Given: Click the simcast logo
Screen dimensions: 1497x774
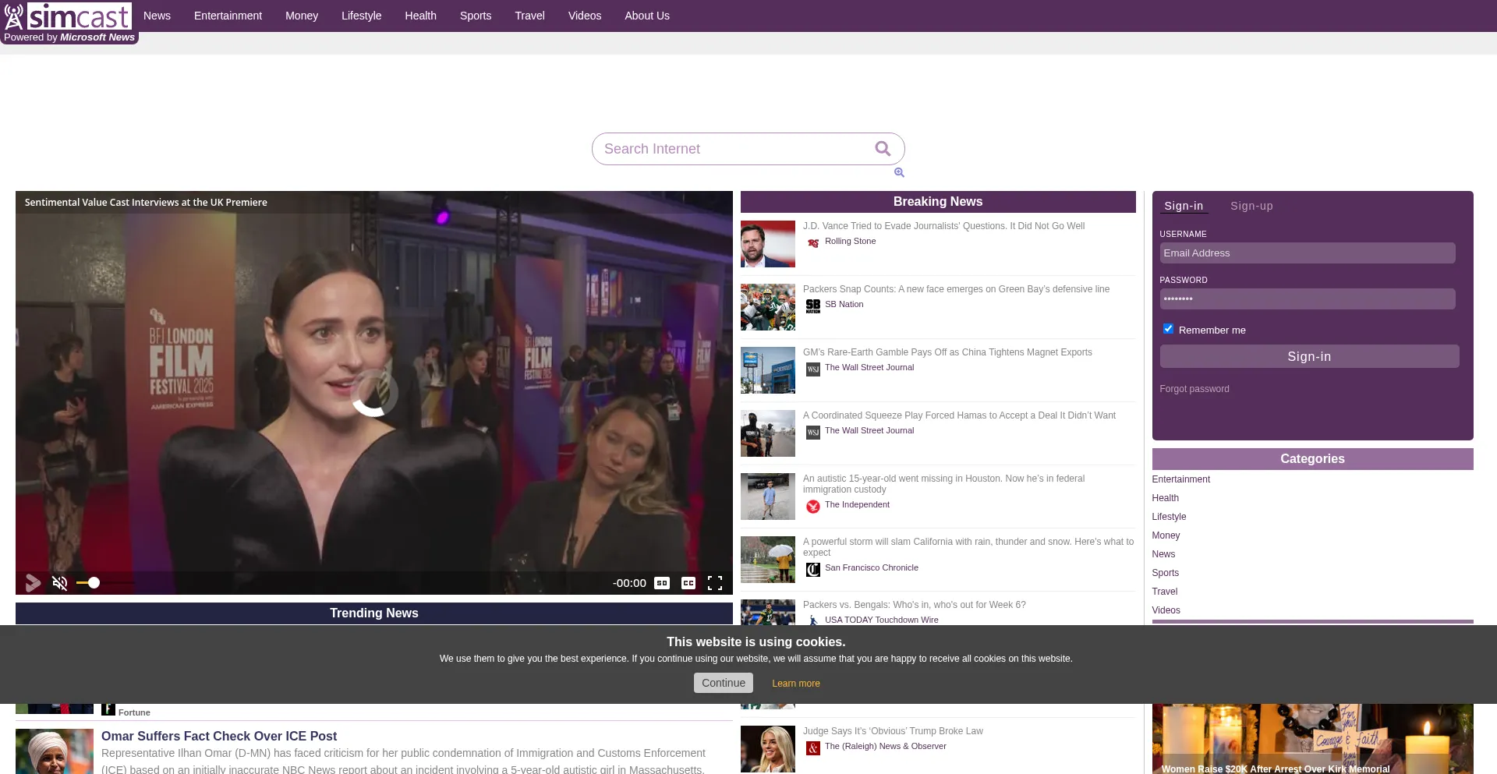Looking at the screenshot, I should tap(69, 16).
